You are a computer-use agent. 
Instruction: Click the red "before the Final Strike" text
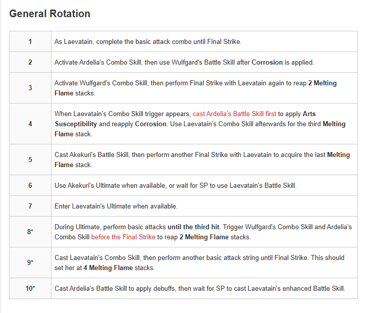pos(124,237)
